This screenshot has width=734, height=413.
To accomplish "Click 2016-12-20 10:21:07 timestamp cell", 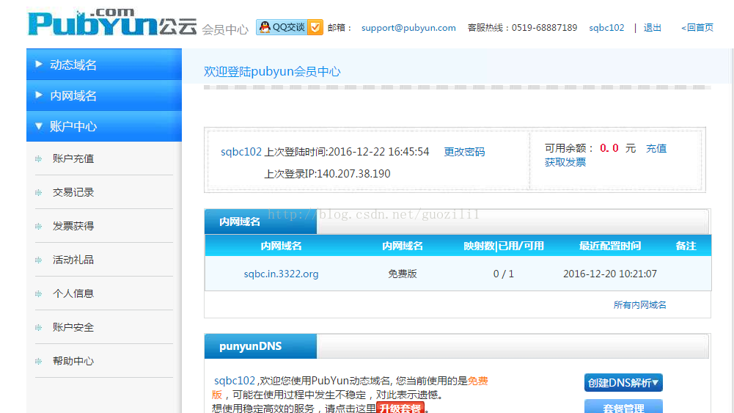I will [610, 274].
